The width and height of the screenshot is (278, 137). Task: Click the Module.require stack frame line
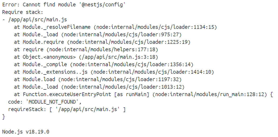coord(102,42)
